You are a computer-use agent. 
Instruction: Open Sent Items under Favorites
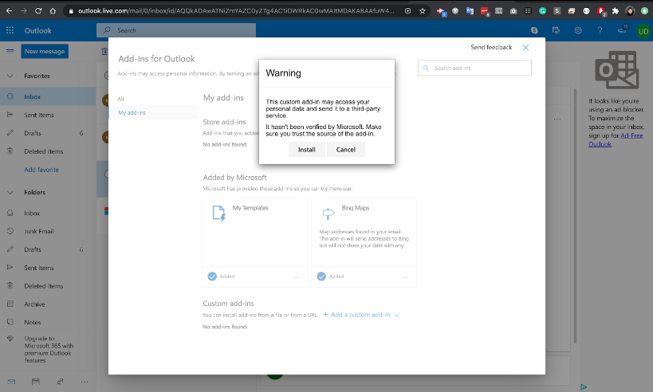pyautogui.click(x=48, y=115)
